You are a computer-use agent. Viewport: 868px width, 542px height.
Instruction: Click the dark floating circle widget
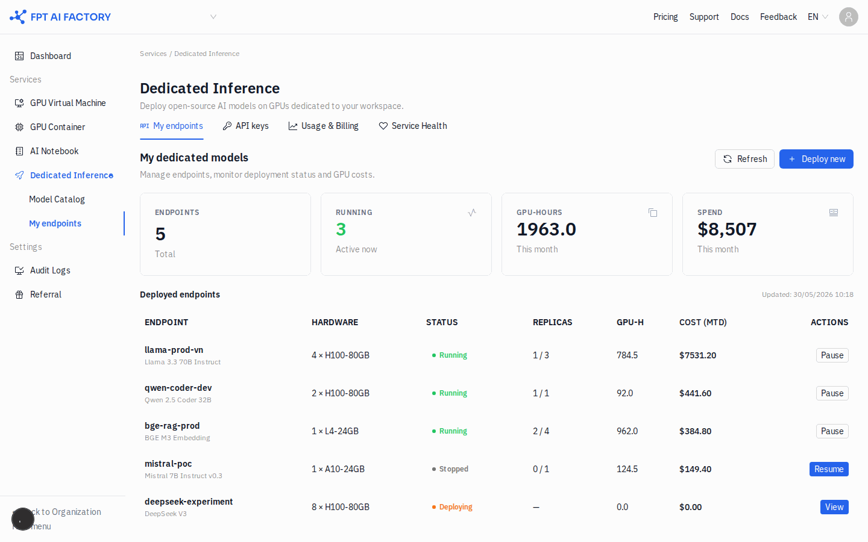(x=23, y=519)
